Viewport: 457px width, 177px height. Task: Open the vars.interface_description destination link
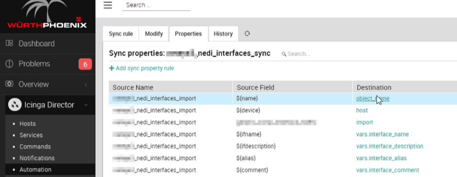[390, 146]
